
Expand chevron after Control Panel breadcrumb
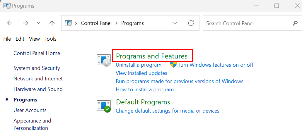[x=117, y=23]
